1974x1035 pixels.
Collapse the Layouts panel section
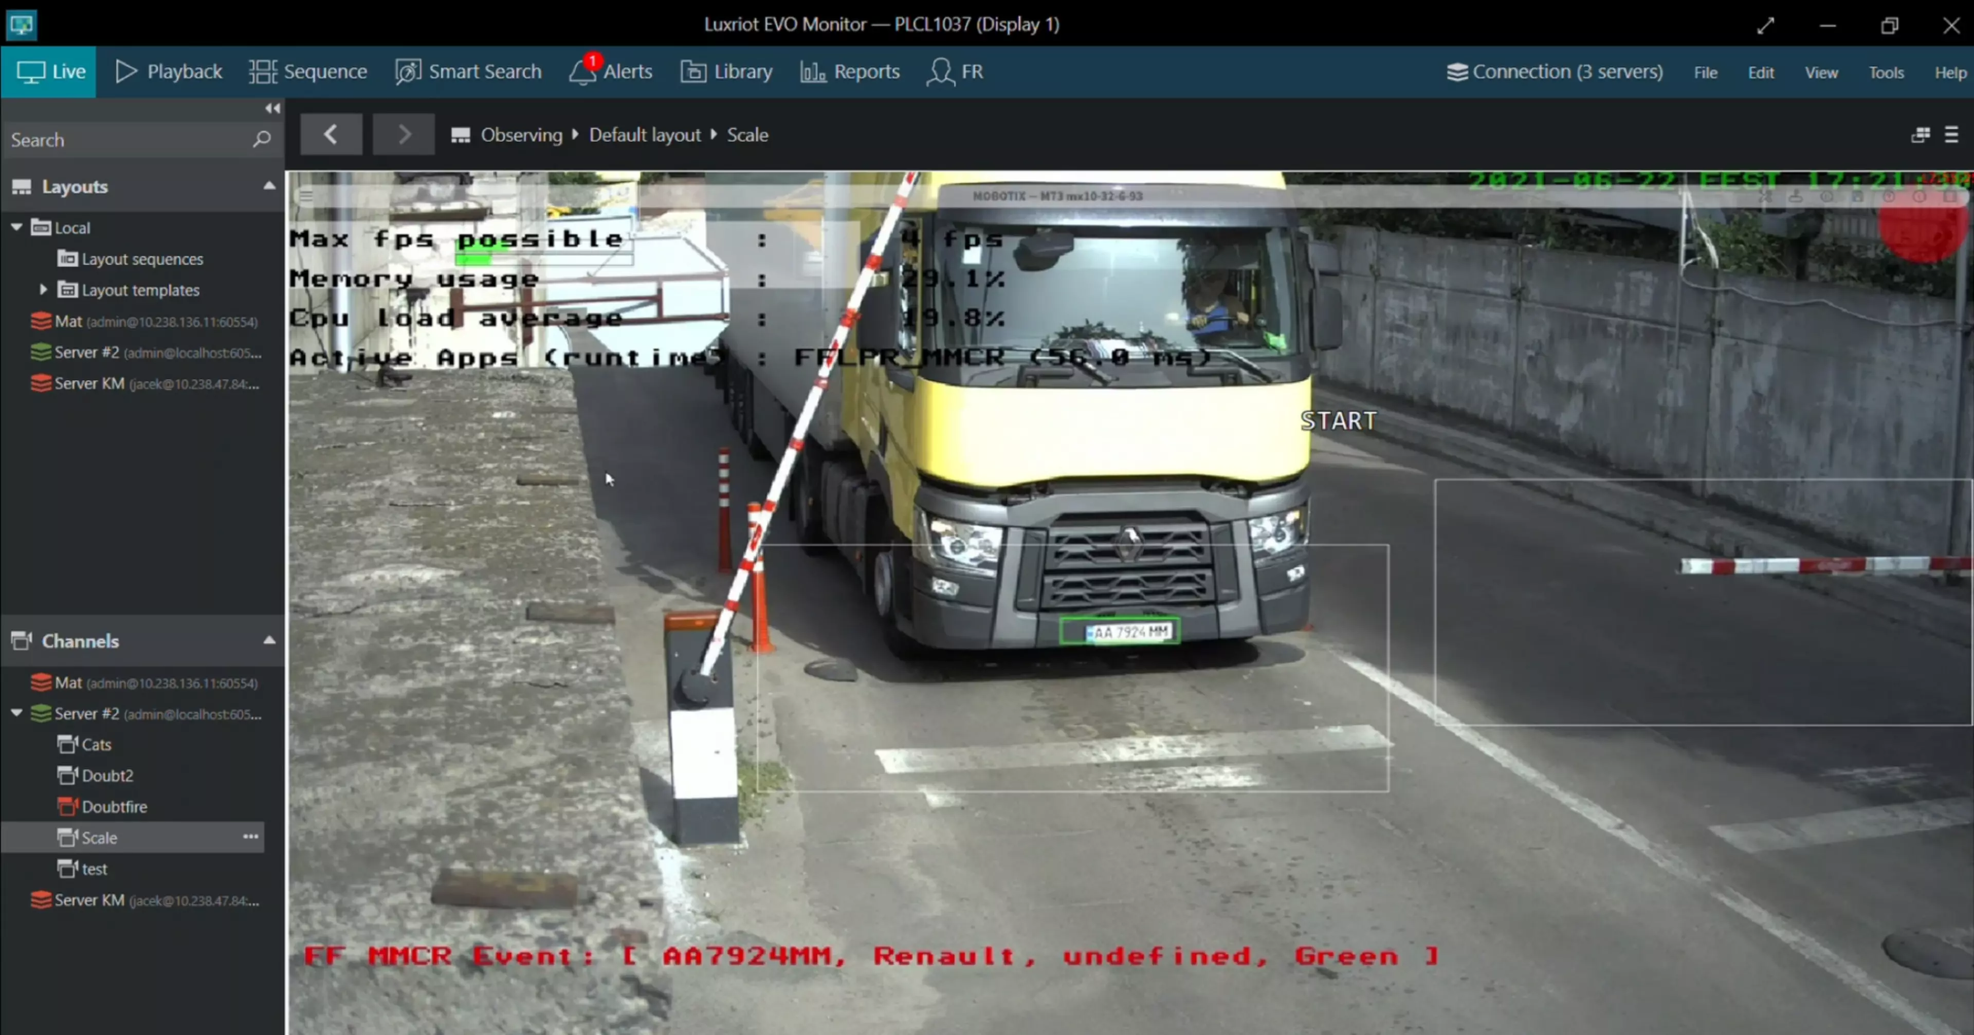(269, 186)
